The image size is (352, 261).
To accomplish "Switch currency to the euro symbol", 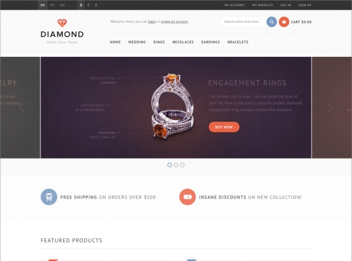I will (x=89, y=5).
